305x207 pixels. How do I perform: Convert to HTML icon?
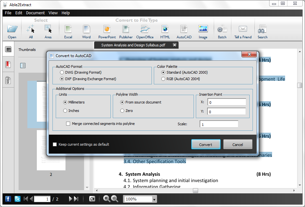point(165,29)
